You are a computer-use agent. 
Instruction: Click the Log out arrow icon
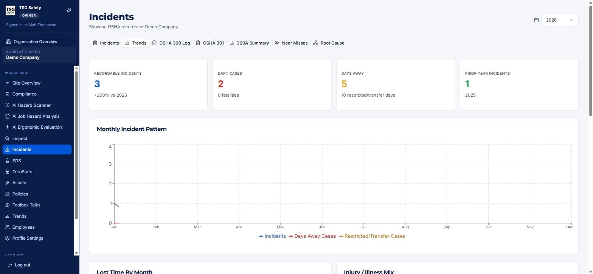tap(10, 265)
